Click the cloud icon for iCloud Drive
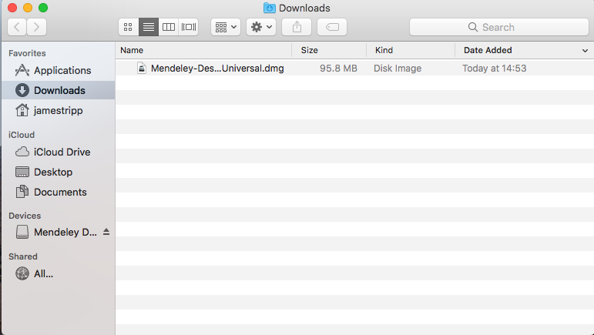 click(x=22, y=152)
